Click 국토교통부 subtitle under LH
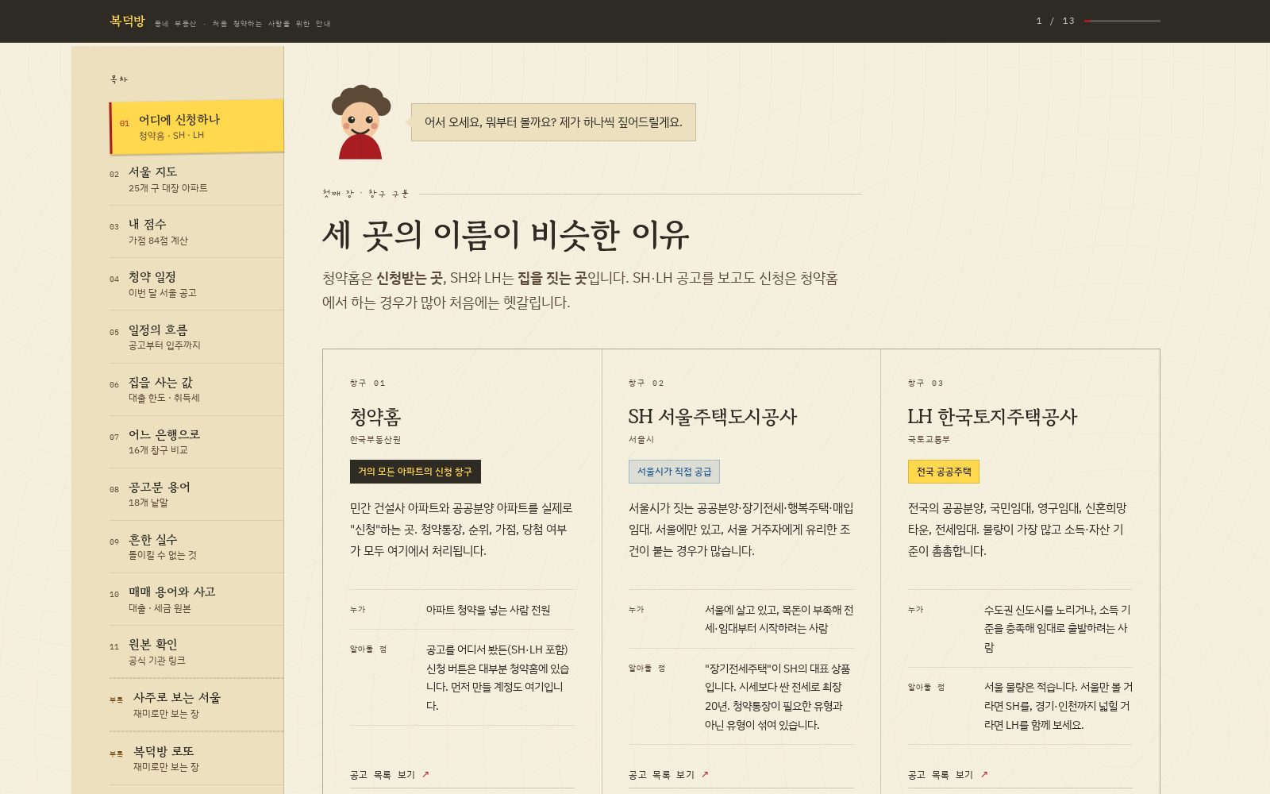1270x794 pixels. click(929, 440)
